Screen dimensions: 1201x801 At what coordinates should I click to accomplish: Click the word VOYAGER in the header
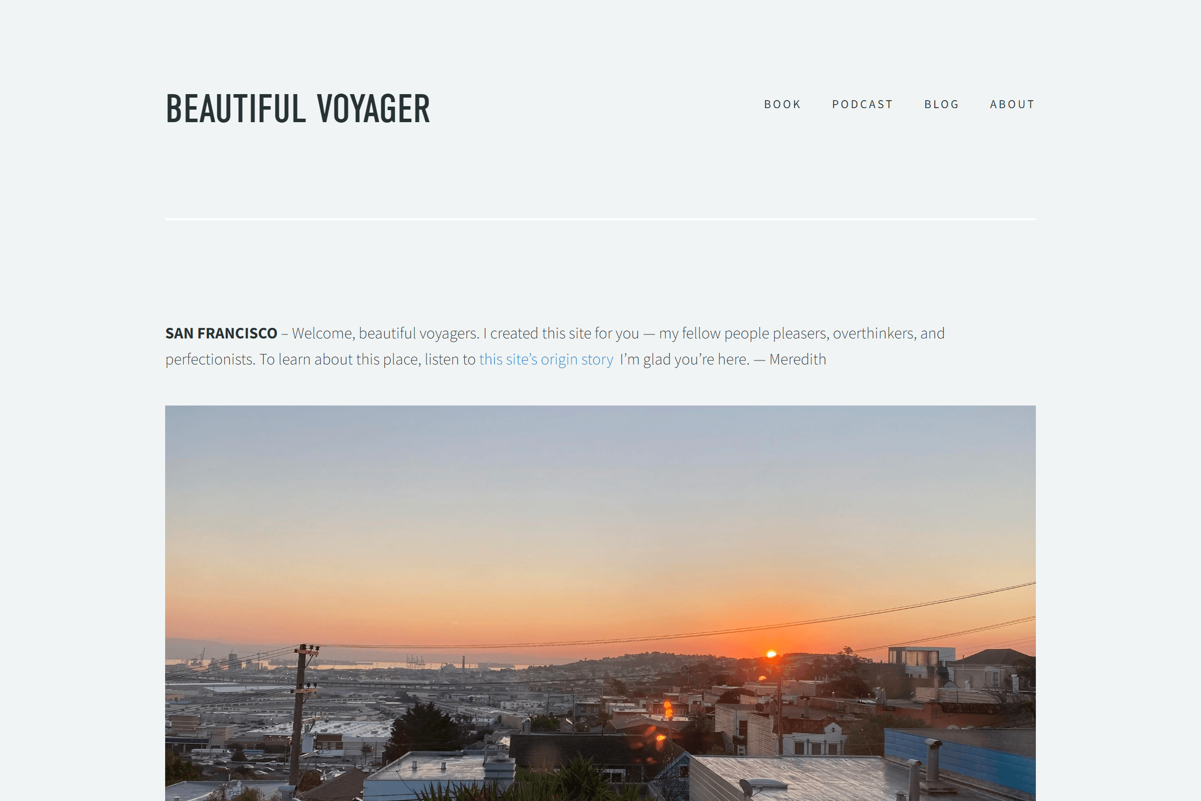(374, 108)
